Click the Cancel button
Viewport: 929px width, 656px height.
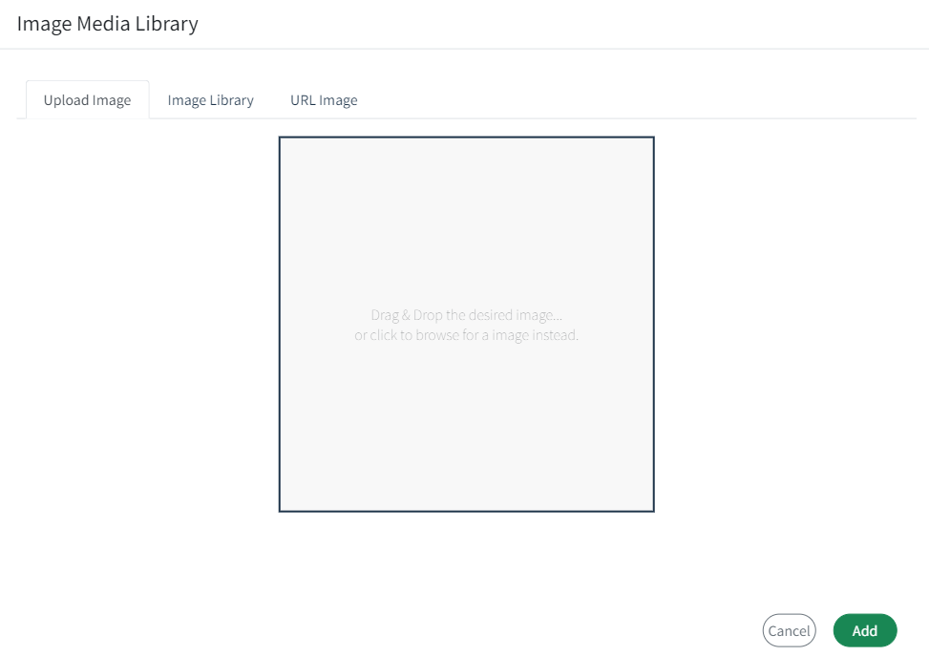coord(789,630)
